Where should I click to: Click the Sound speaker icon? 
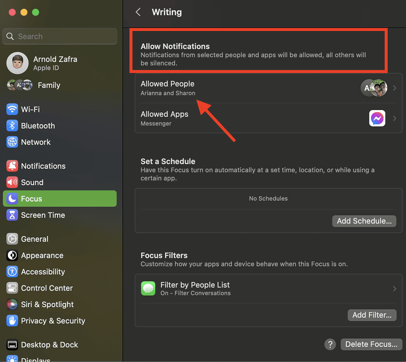click(x=12, y=182)
